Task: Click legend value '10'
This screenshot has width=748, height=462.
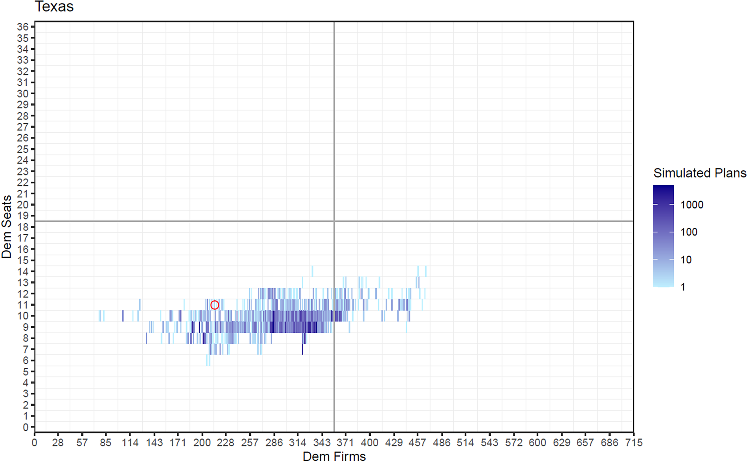Action: [x=686, y=259]
